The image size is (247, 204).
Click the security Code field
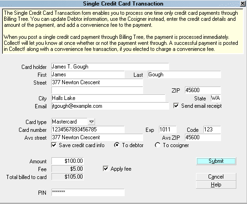pyautogui.click(x=212, y=130)
